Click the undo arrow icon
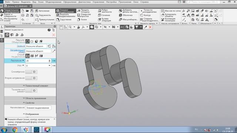This screenshot has width=237, height=133. 23,20
